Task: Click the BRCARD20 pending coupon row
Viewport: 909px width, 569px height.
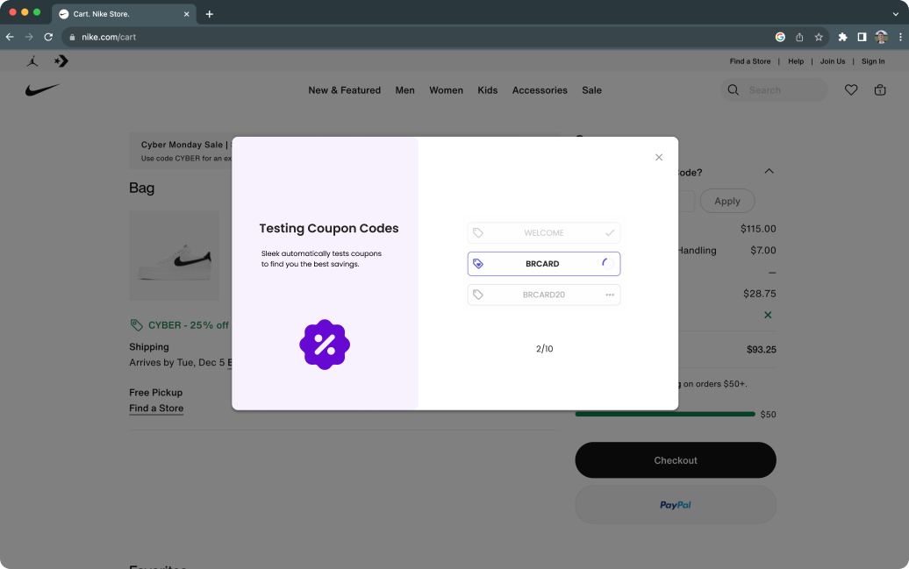Action: click(544, 295)
